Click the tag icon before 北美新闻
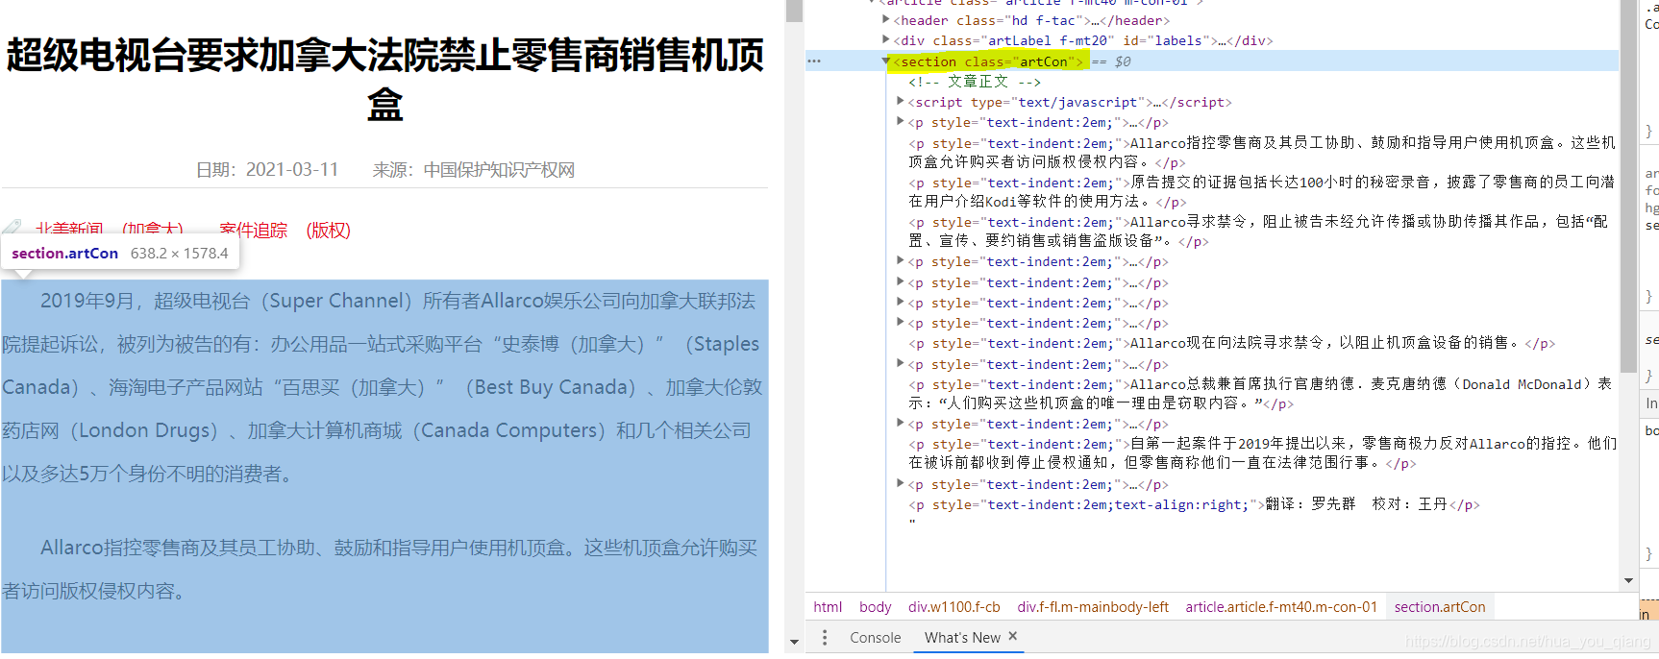Screen dimensions: 1659x659 [x=12, y=228]
